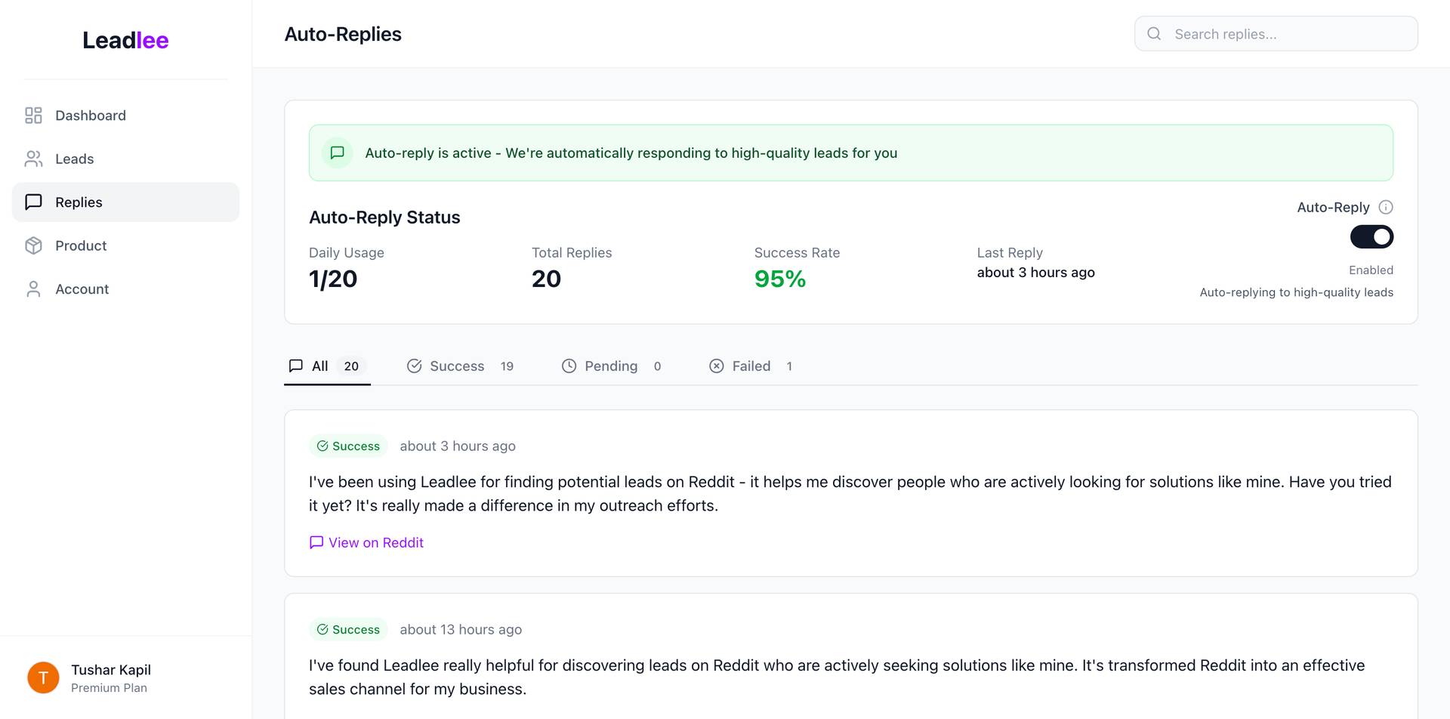Click the Leads people icon
1450x719 pixels.
pyautogui.click(x=33, y=159)
